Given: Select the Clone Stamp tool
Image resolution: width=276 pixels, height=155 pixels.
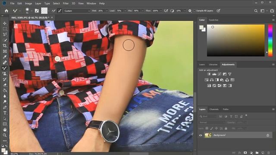Looking at the screenshot, I should pos(5,74).
